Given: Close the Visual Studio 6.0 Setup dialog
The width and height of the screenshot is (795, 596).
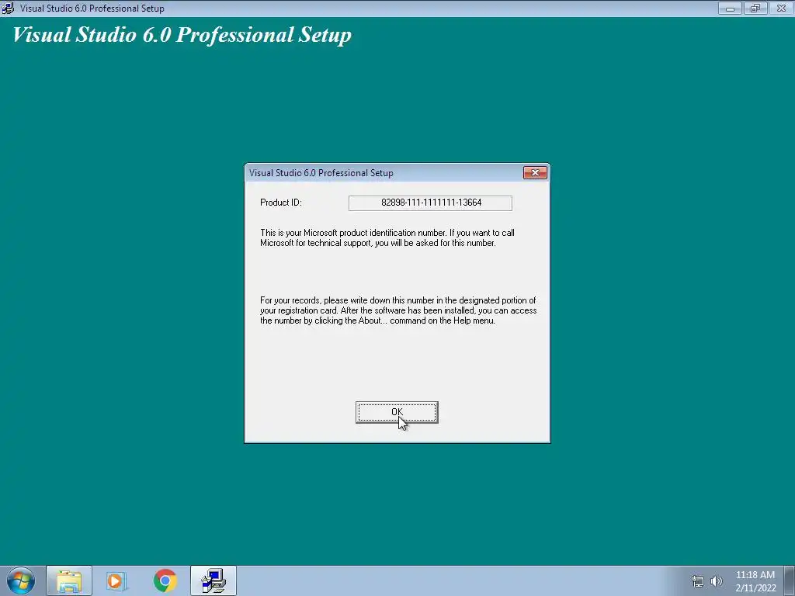Looking at the screenshot, I should point(535,173).
